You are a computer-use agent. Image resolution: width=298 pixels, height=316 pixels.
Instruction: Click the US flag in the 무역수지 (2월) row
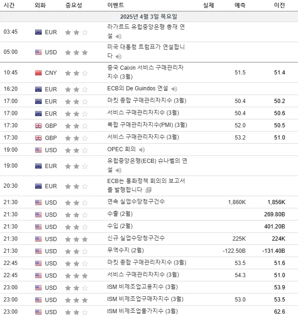coord(38,251)
